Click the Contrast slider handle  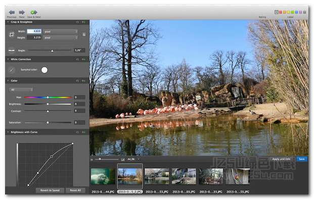pyautogui.click(x=48, y=111)
